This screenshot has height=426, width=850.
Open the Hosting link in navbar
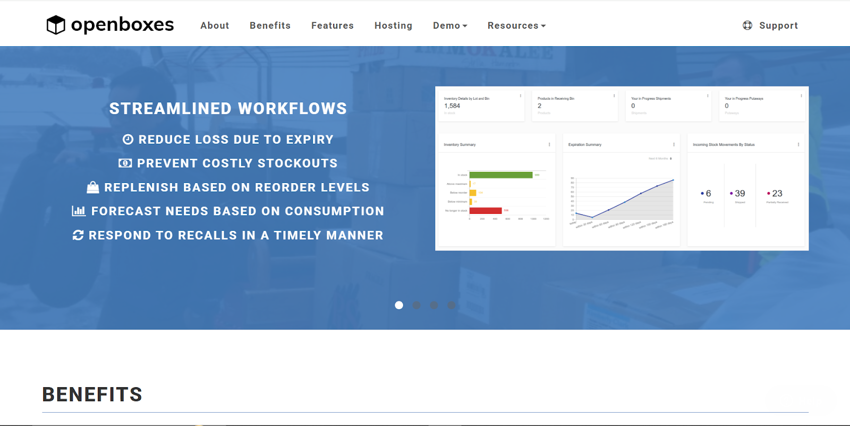pyautogui.click(x=393, y=25)
